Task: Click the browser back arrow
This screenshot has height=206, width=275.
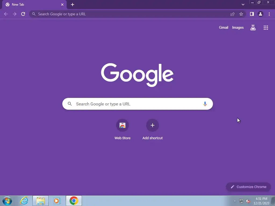Action: click(x=6, y=14)
